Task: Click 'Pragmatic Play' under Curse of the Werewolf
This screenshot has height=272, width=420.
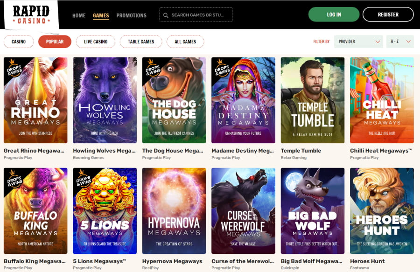Action: pos(225,268)
